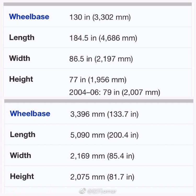Click the Weibo logo icon in watermark
The image size is (196, 196).
point(82,191)
